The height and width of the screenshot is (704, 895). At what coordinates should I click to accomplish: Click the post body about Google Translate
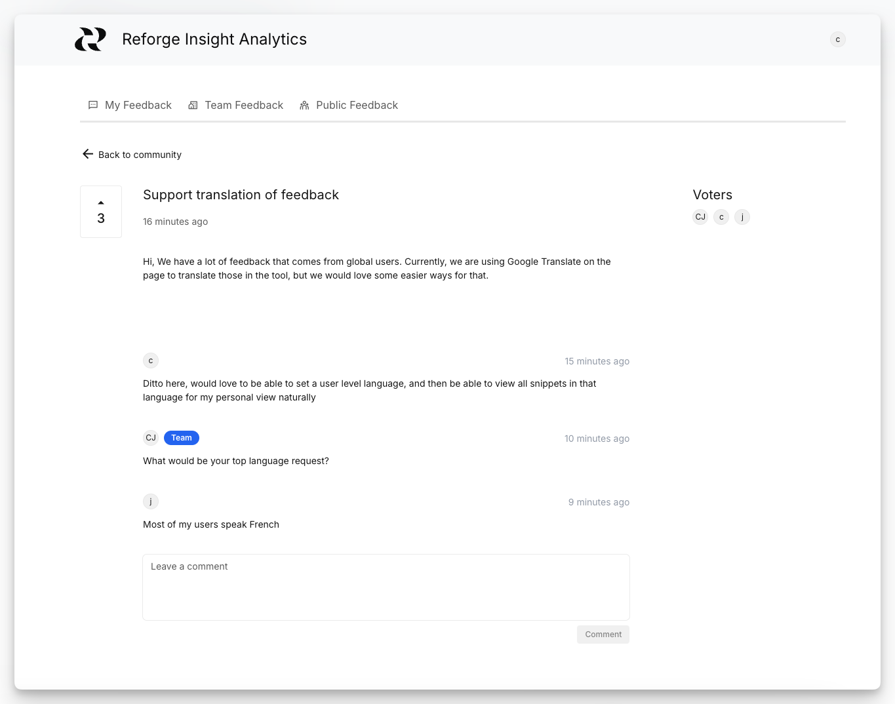pos(377,268)
